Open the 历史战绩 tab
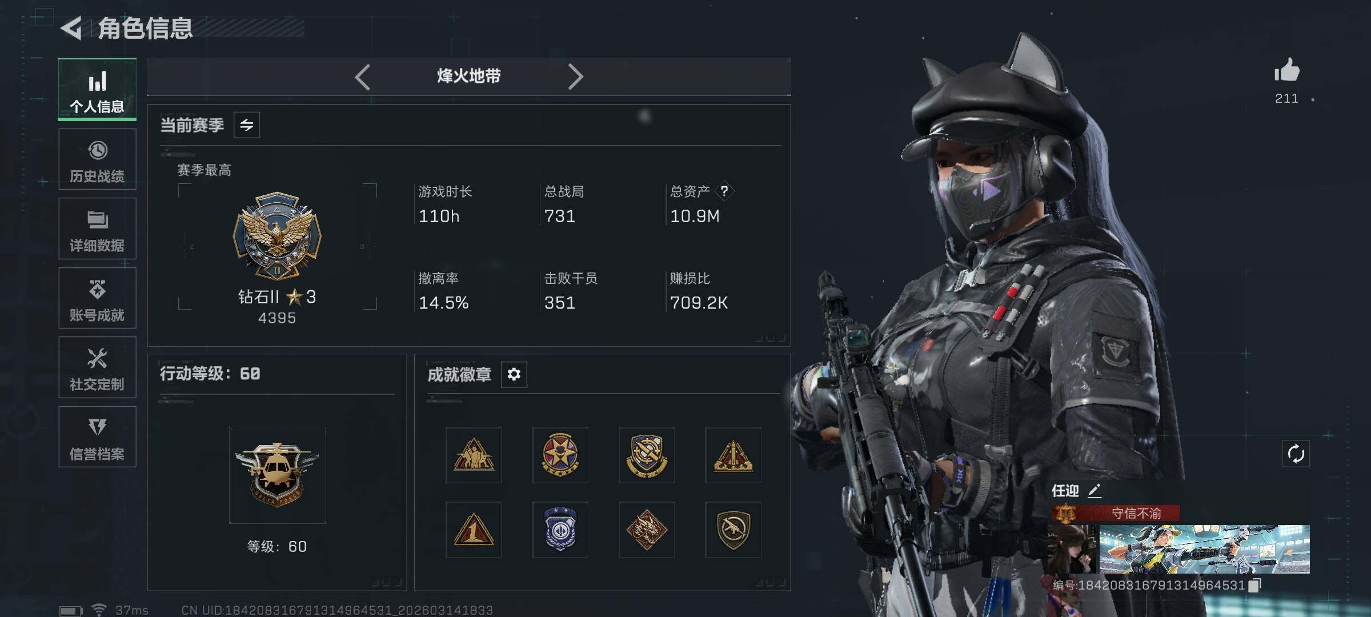1371x617 pixels. tap(97, 159)
